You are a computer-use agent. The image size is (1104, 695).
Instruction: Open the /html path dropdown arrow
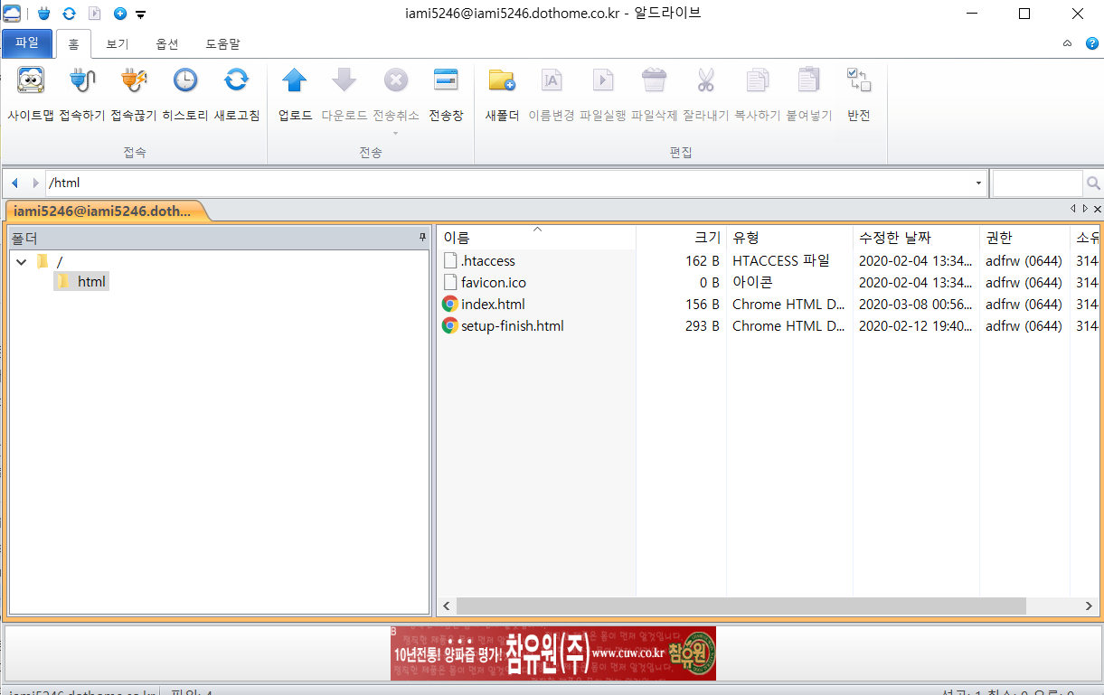click(978, 183)
